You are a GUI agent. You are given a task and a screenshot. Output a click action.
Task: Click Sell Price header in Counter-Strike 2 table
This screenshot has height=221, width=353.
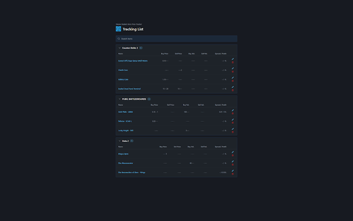tap(178, 53)
